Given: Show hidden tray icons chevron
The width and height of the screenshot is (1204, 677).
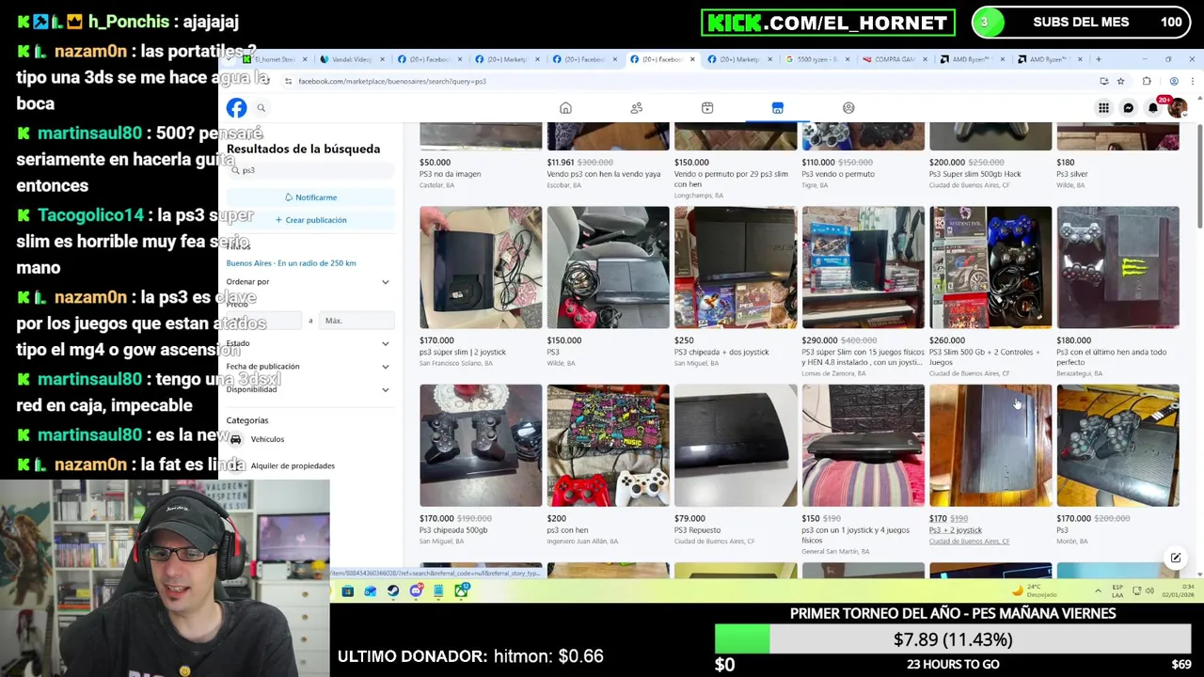Looking at the screenshot, I should tap(1098, 590).
